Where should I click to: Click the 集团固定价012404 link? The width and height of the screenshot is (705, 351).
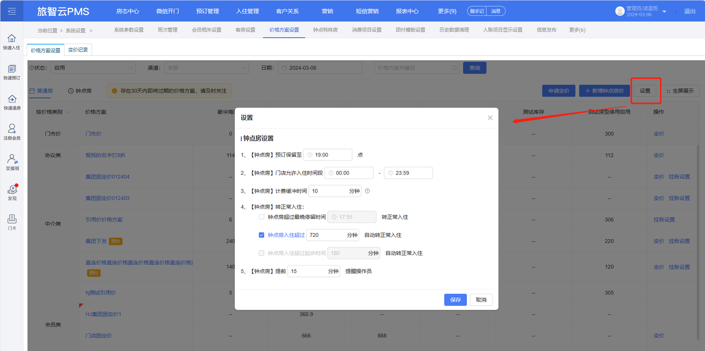tap(108, 177)
